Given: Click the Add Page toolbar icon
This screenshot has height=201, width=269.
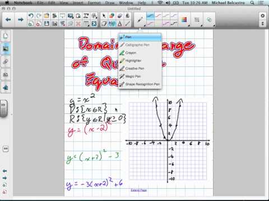Looking at the screenshot, I should 31,23.
